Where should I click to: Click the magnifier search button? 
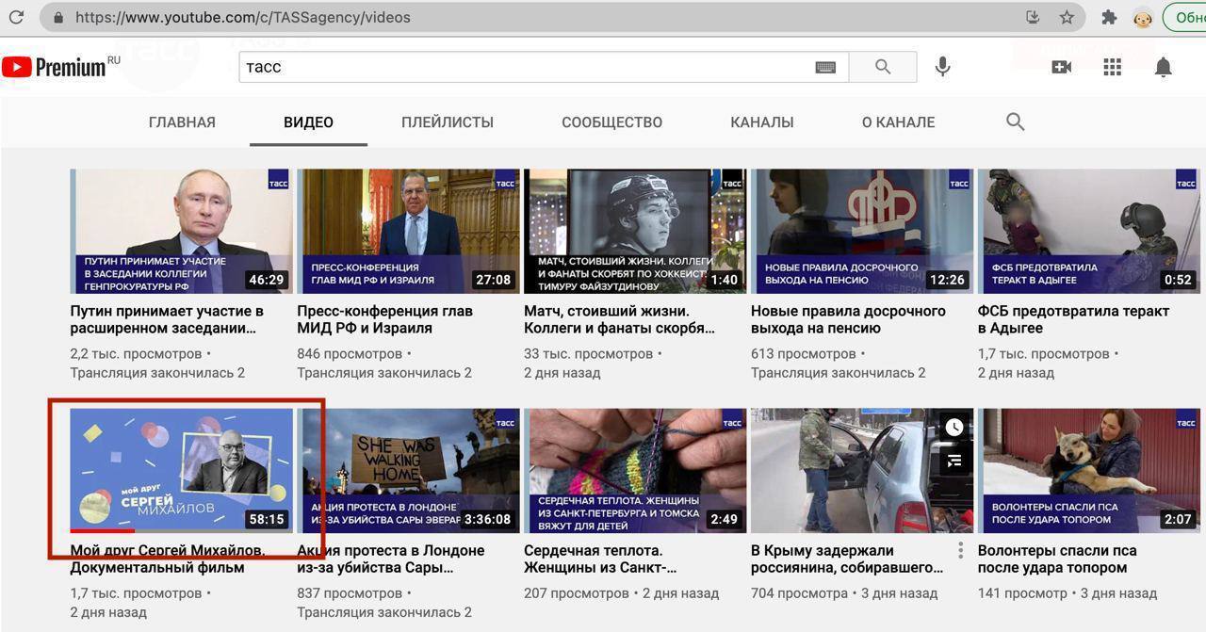point(883,67)
